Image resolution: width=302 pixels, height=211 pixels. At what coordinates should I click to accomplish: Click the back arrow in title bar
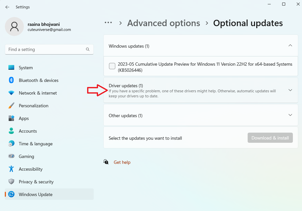pyautogui.click(x=7, y=7)
